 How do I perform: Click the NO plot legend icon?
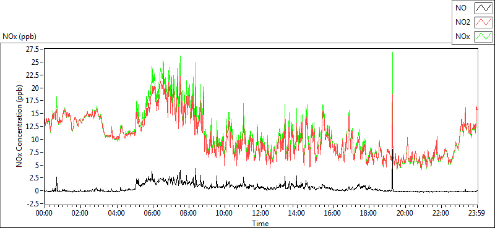click(483, 8)
